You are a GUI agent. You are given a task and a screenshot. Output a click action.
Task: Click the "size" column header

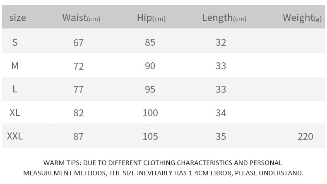(x=17, y=18)
